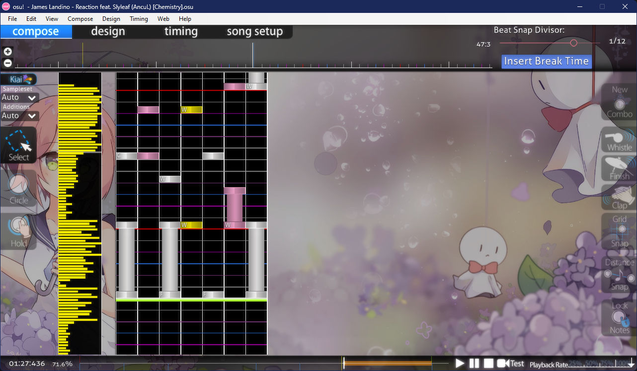
Task: Toggle the Clap hitsound
Action: (x=619, y=197)
